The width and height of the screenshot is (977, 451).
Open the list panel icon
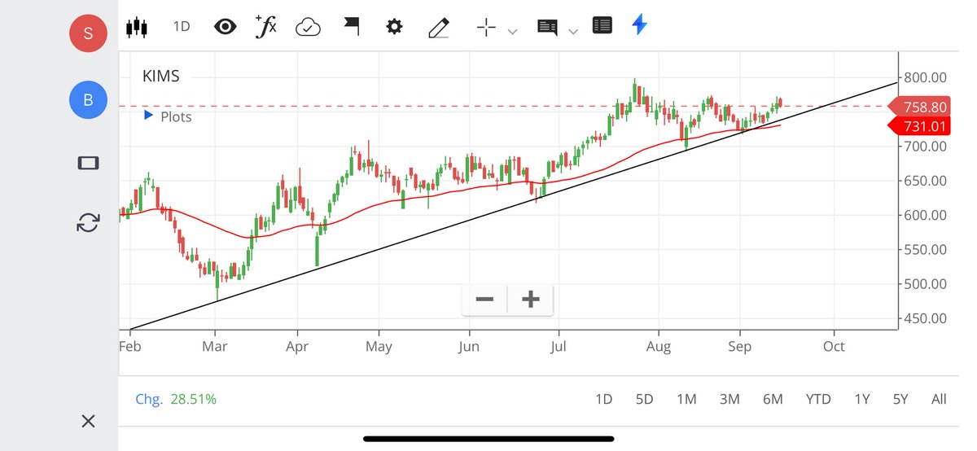(602, 26)
